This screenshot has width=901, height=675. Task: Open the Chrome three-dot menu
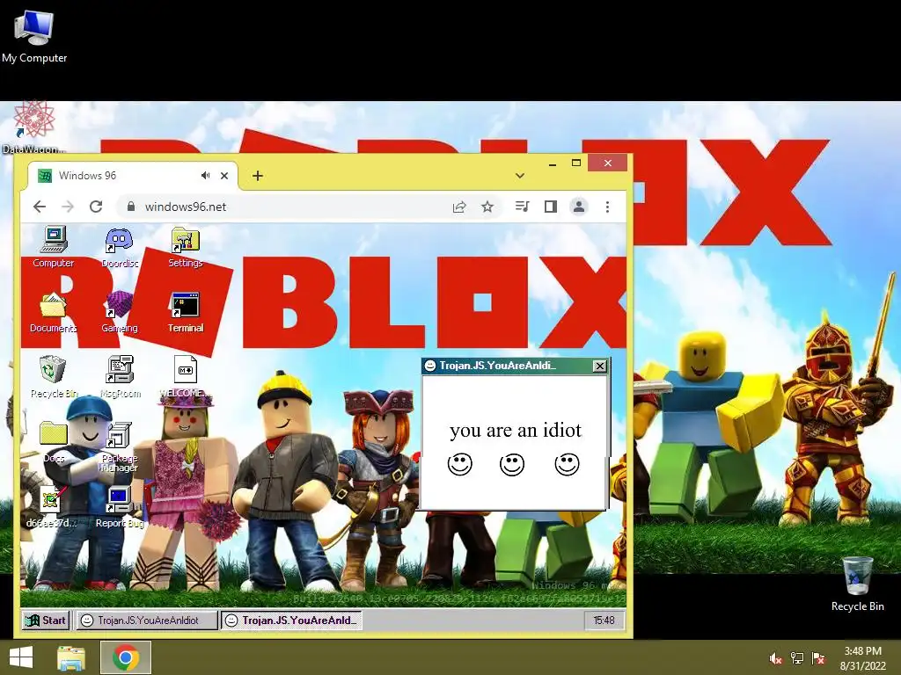607,207
